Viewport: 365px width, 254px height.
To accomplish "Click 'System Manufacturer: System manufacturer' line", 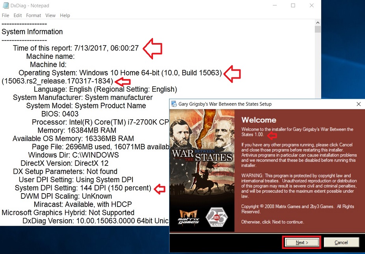I will point(83,97).
